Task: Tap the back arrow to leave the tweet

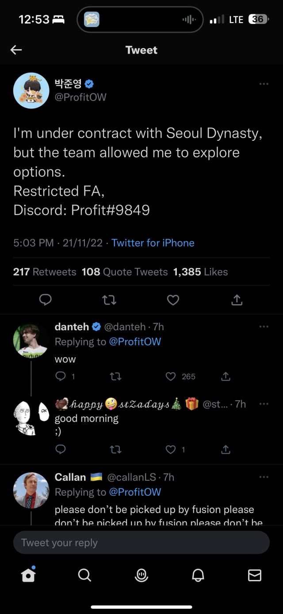Action: tap(16, 50)
